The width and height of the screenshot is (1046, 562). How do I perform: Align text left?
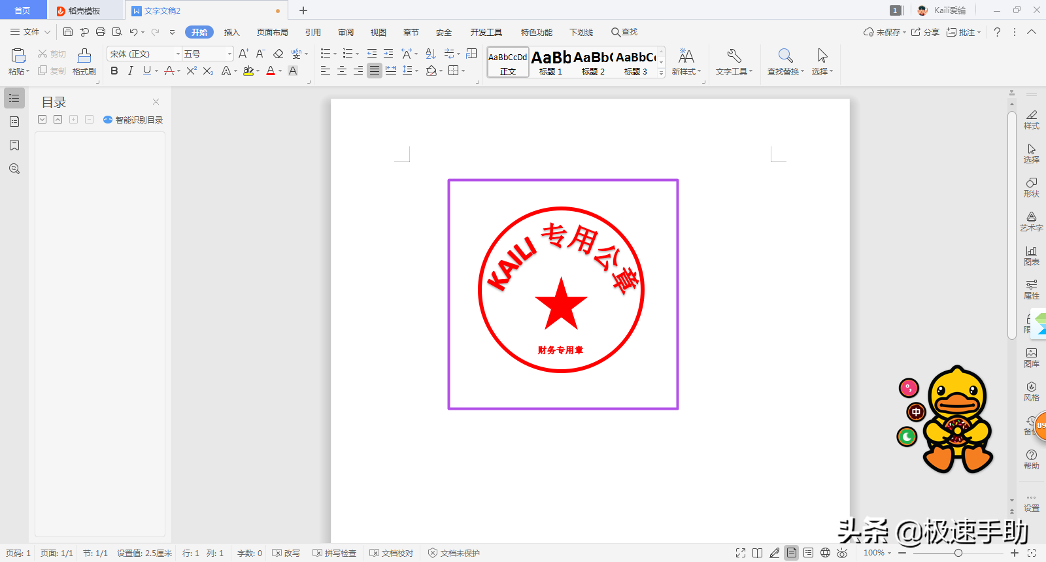coord(325,71)
